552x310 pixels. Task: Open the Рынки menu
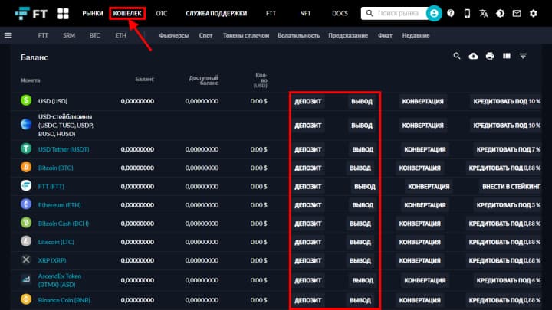point(93,13)
